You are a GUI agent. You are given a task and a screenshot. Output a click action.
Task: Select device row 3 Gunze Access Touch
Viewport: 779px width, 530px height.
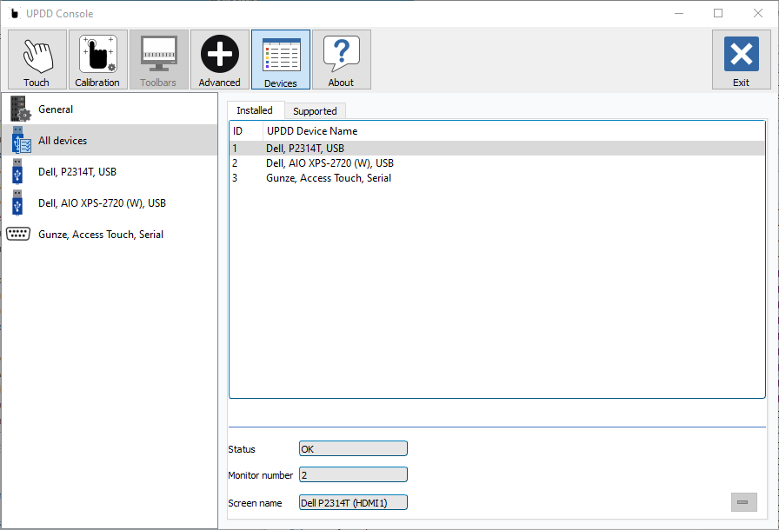tap(496, 178)
